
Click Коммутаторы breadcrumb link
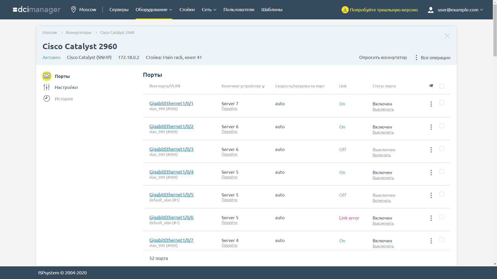pos(78,33)
